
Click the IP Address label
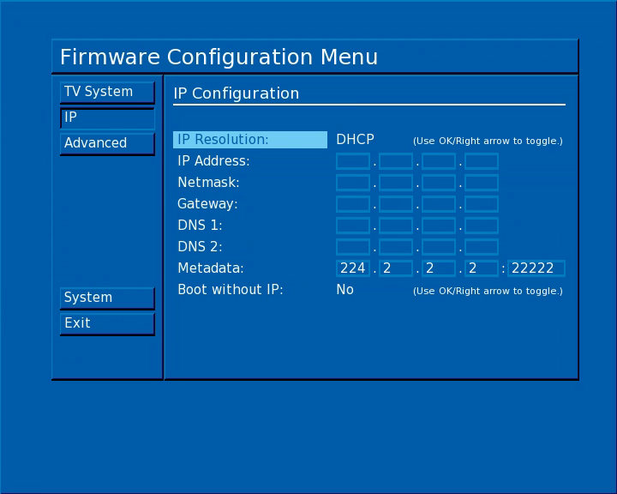tap(213, 161)
